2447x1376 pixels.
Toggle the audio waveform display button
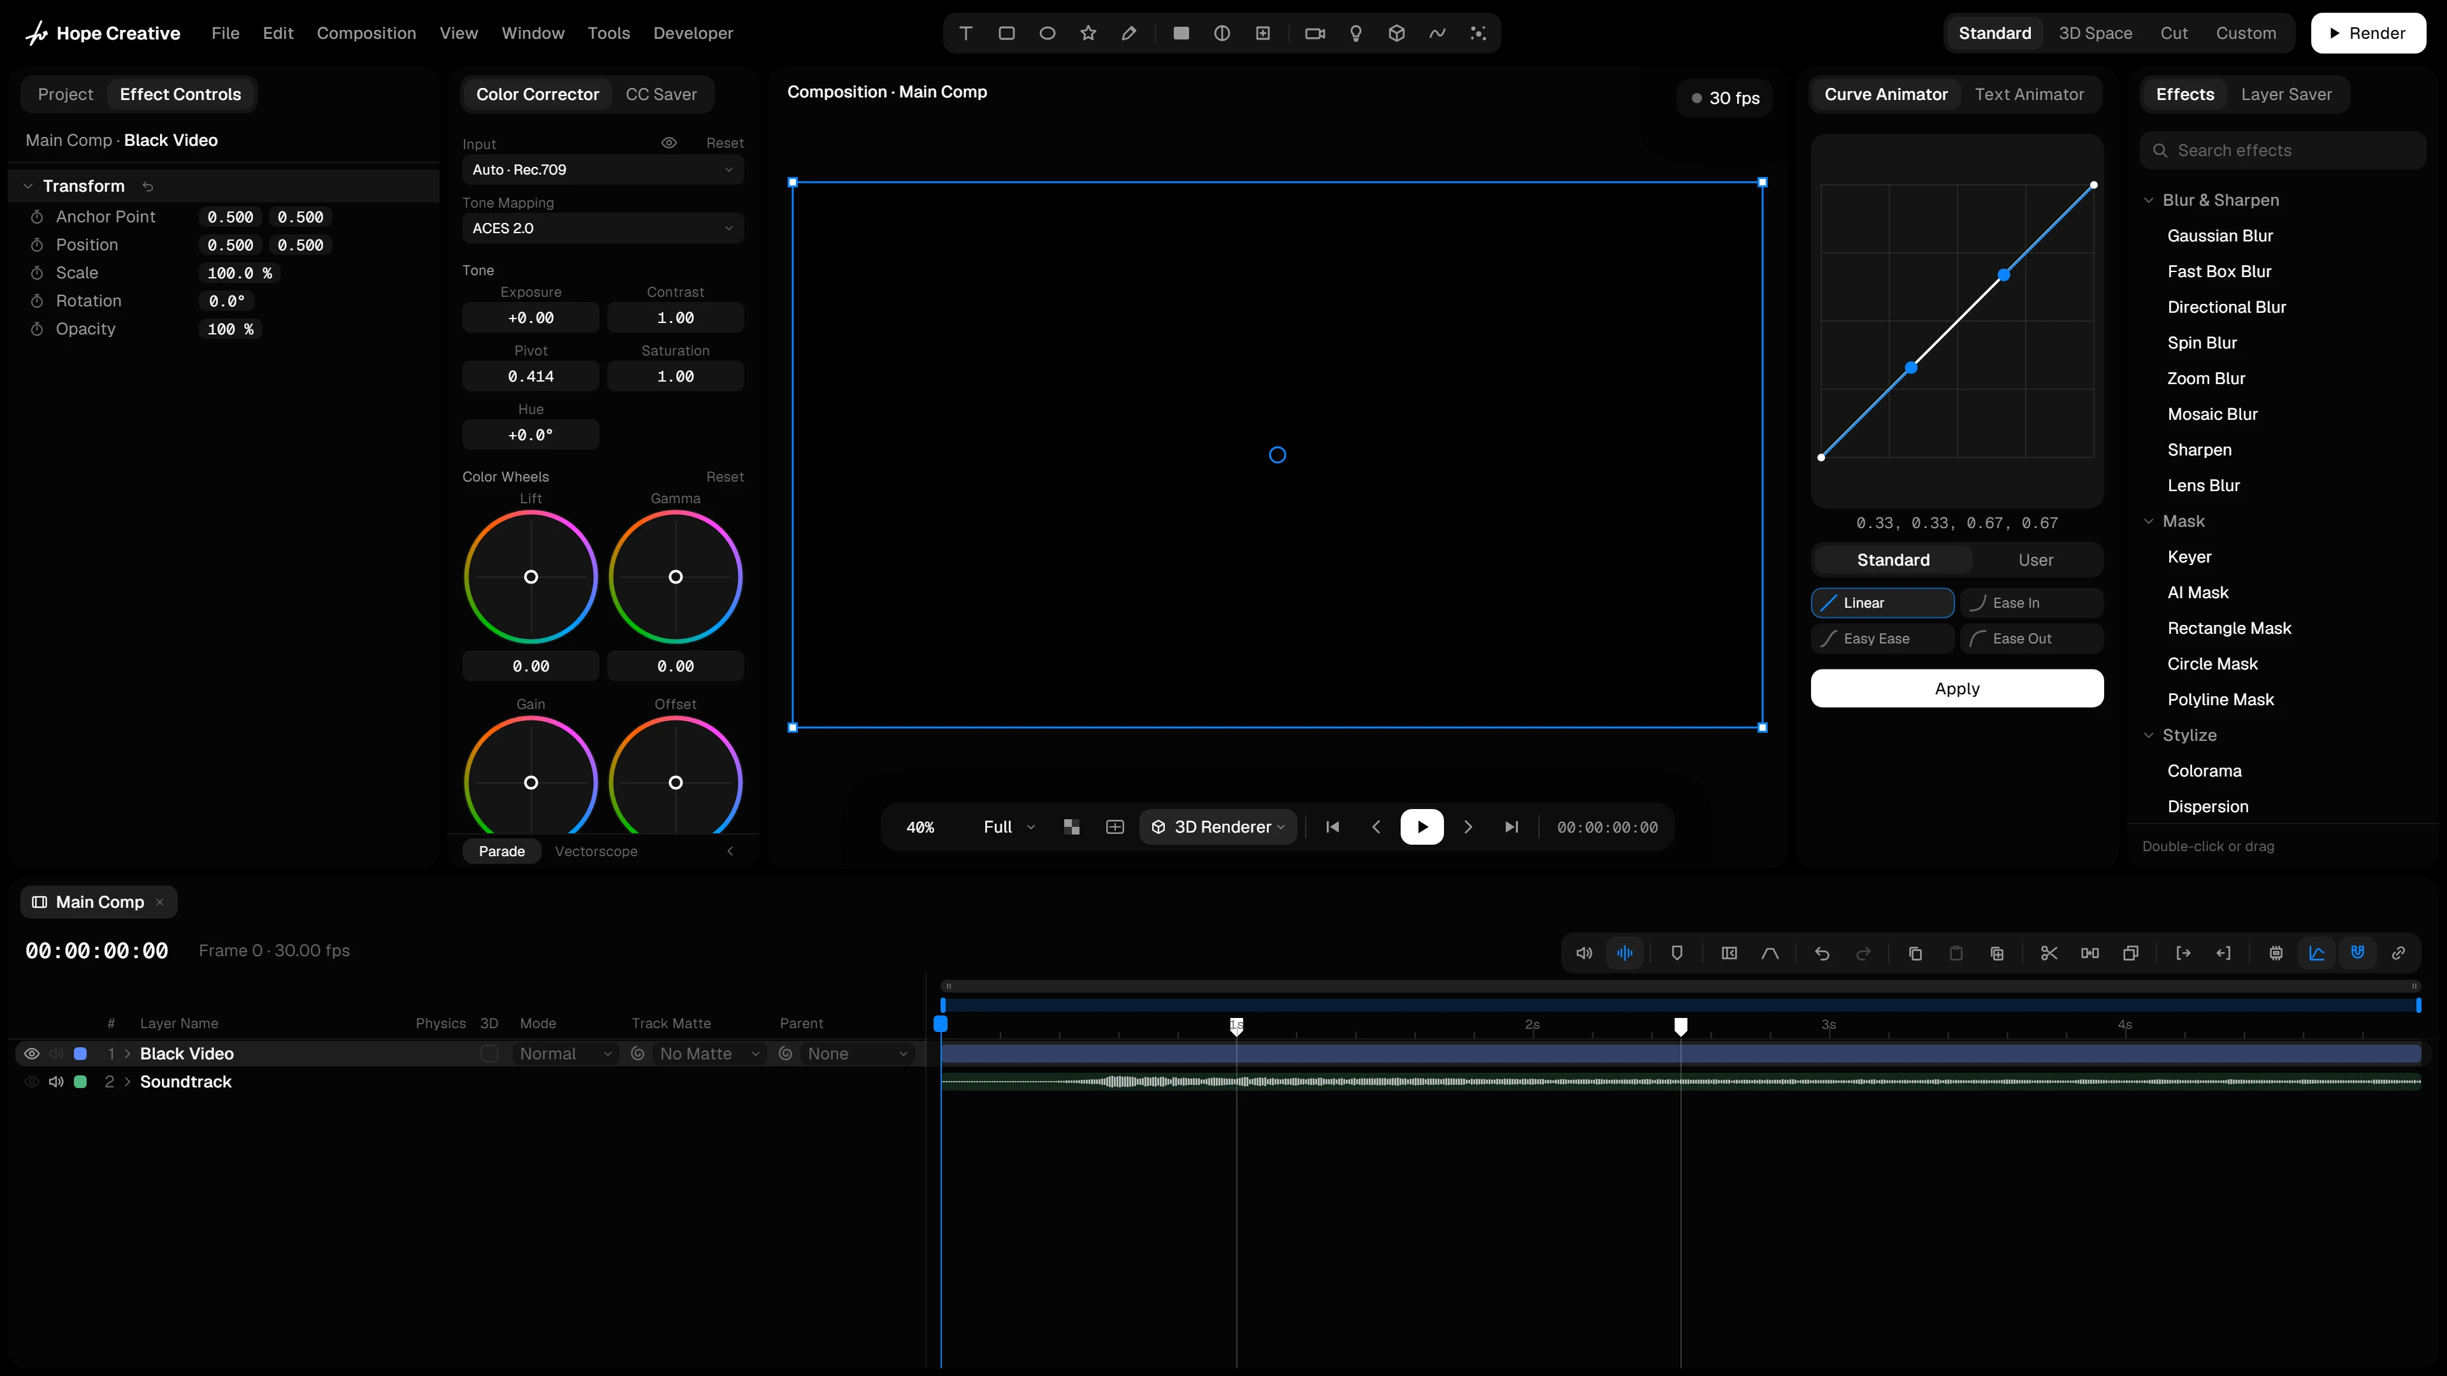coord(1626,952)
